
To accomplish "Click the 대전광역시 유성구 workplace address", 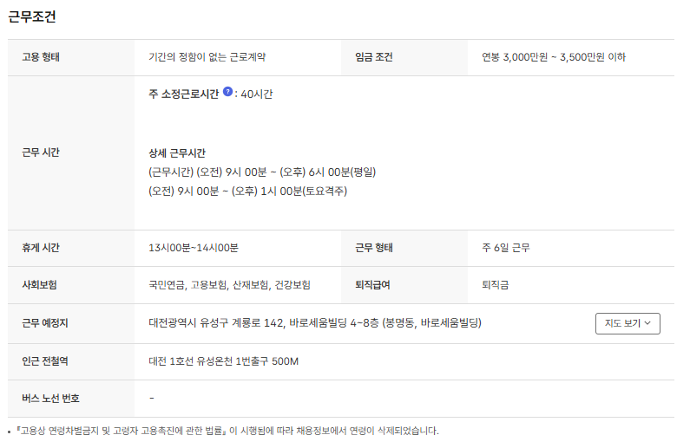I will (x=314, y=323).
